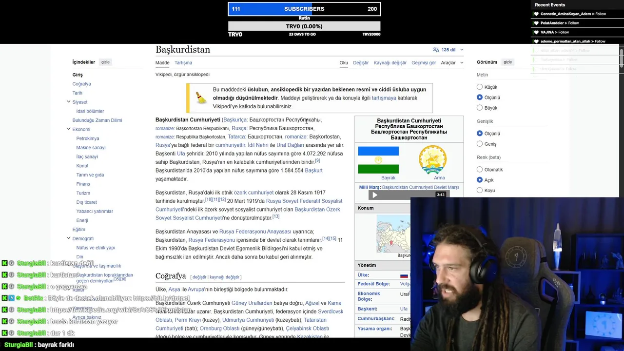Open the bit.ly link in BotRix chat message

point(161,298)
